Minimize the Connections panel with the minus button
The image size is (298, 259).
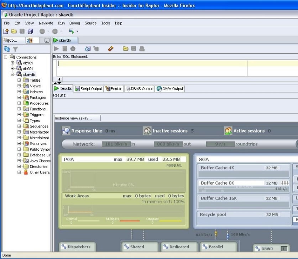[47, 41]
